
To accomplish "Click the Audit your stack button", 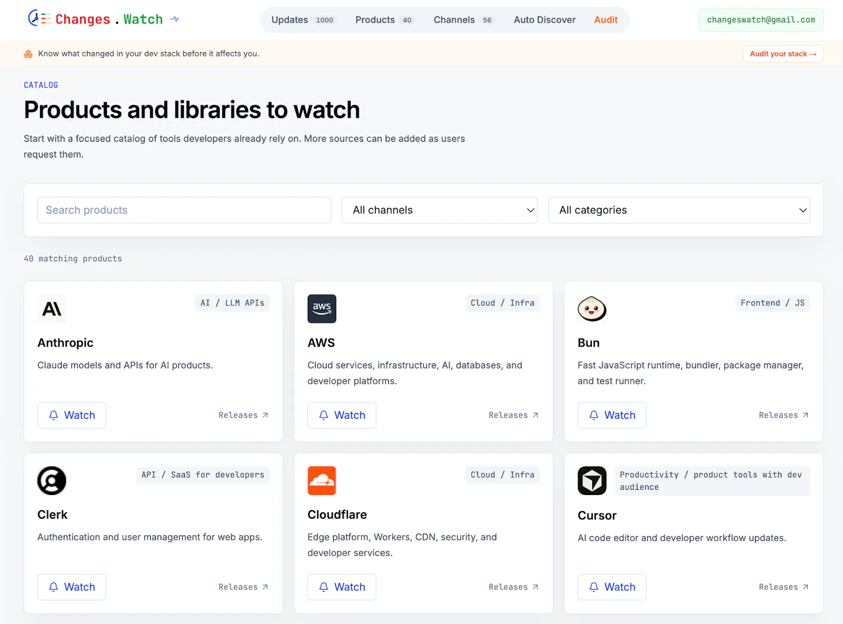I will (783, 54).
